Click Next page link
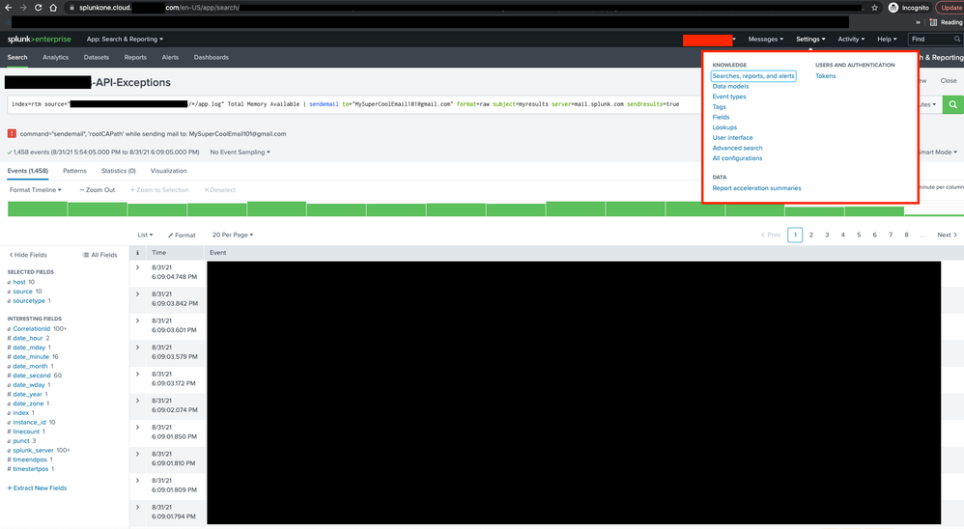This screenshot has width=964, height=529. [947, 235]
